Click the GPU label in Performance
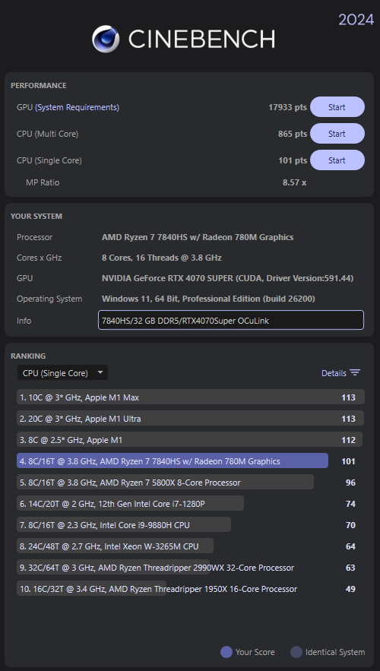This screenshot has width=380, height=671. 24,107
